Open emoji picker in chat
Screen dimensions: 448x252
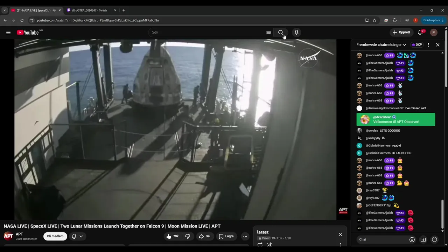click(412, 240)
